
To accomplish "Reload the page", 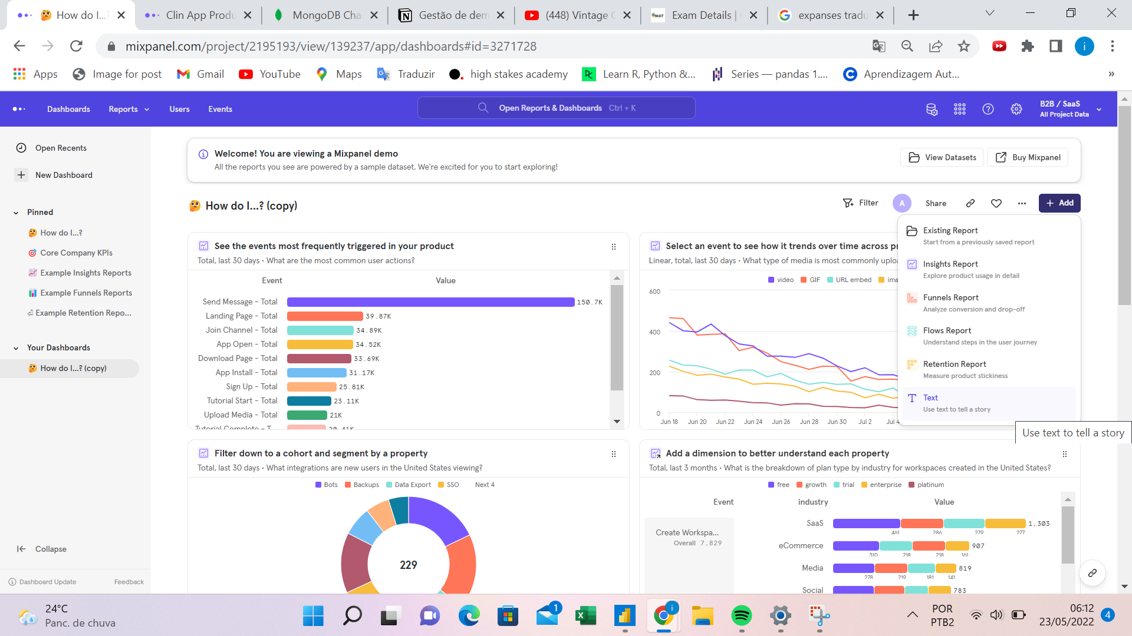I will [76, 46].
